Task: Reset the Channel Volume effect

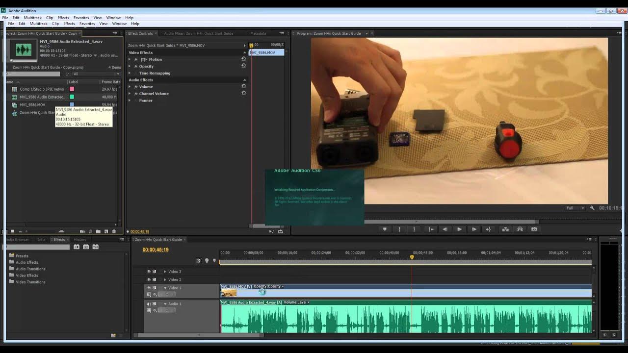Action: (x=243, y=93)
